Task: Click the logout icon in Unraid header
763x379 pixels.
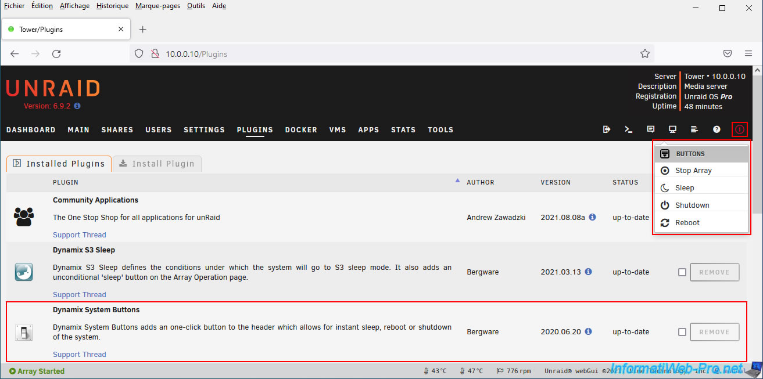Action: [x=607, y=129]
